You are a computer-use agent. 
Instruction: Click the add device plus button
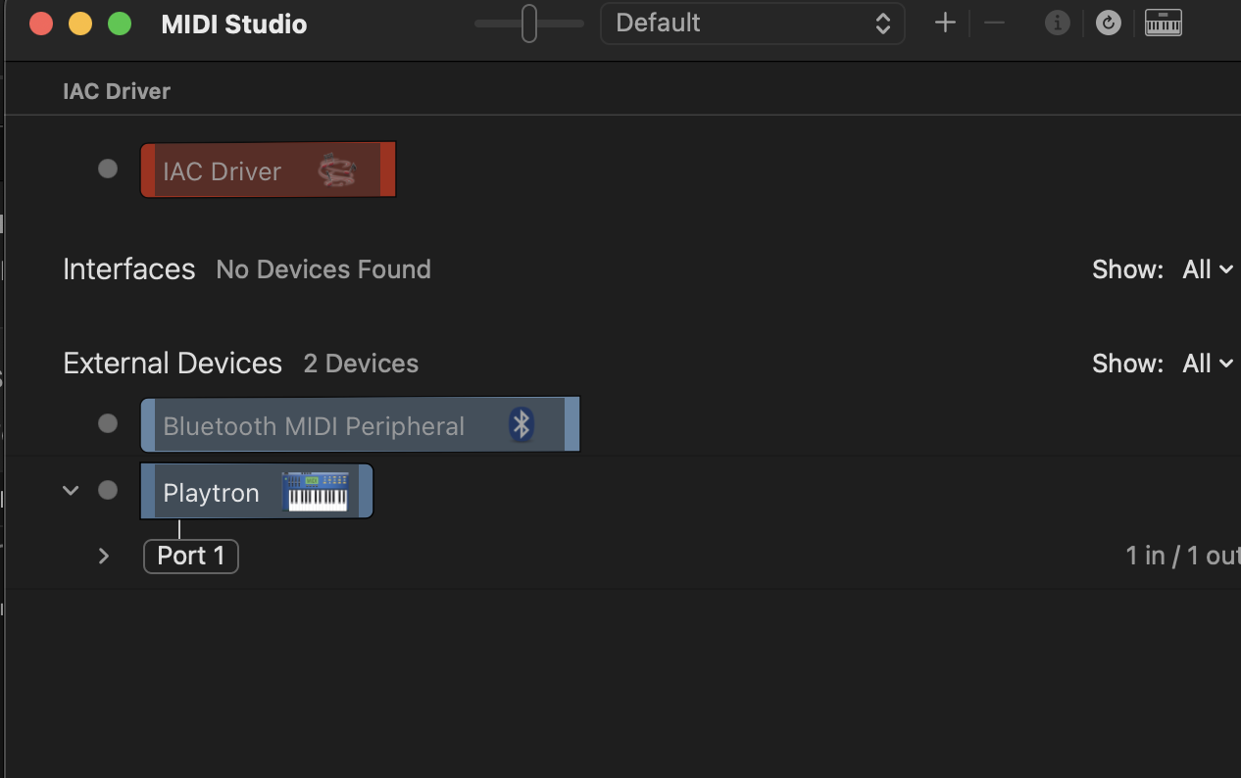945,24
